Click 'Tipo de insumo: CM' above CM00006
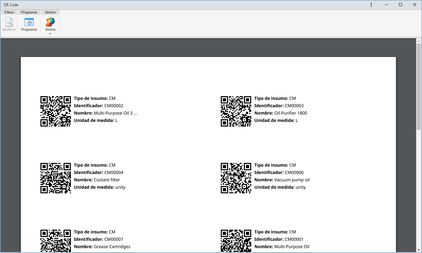The height and width of the screenshot is (253, 422). click(x=275, y=165)
